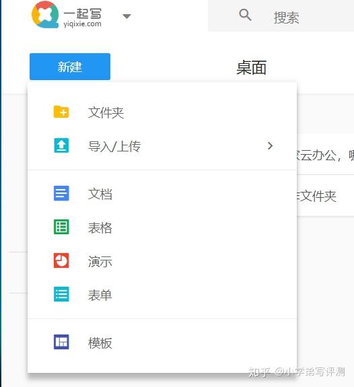Click the blue document icon
Screen dimensions: 354x387
(x=61, y=193)
